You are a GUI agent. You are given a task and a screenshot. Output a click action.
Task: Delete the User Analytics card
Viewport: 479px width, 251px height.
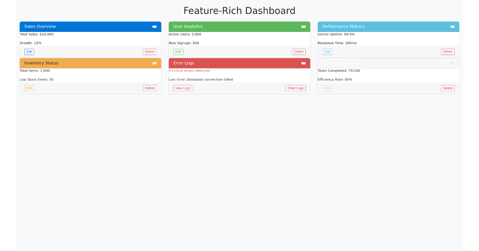pos(299,52)
